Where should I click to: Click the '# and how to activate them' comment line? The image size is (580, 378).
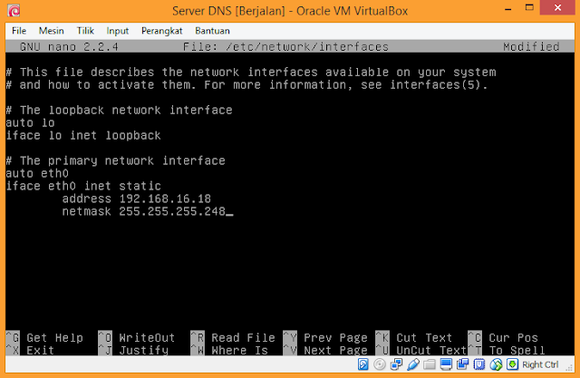click(x=246, y=84)
